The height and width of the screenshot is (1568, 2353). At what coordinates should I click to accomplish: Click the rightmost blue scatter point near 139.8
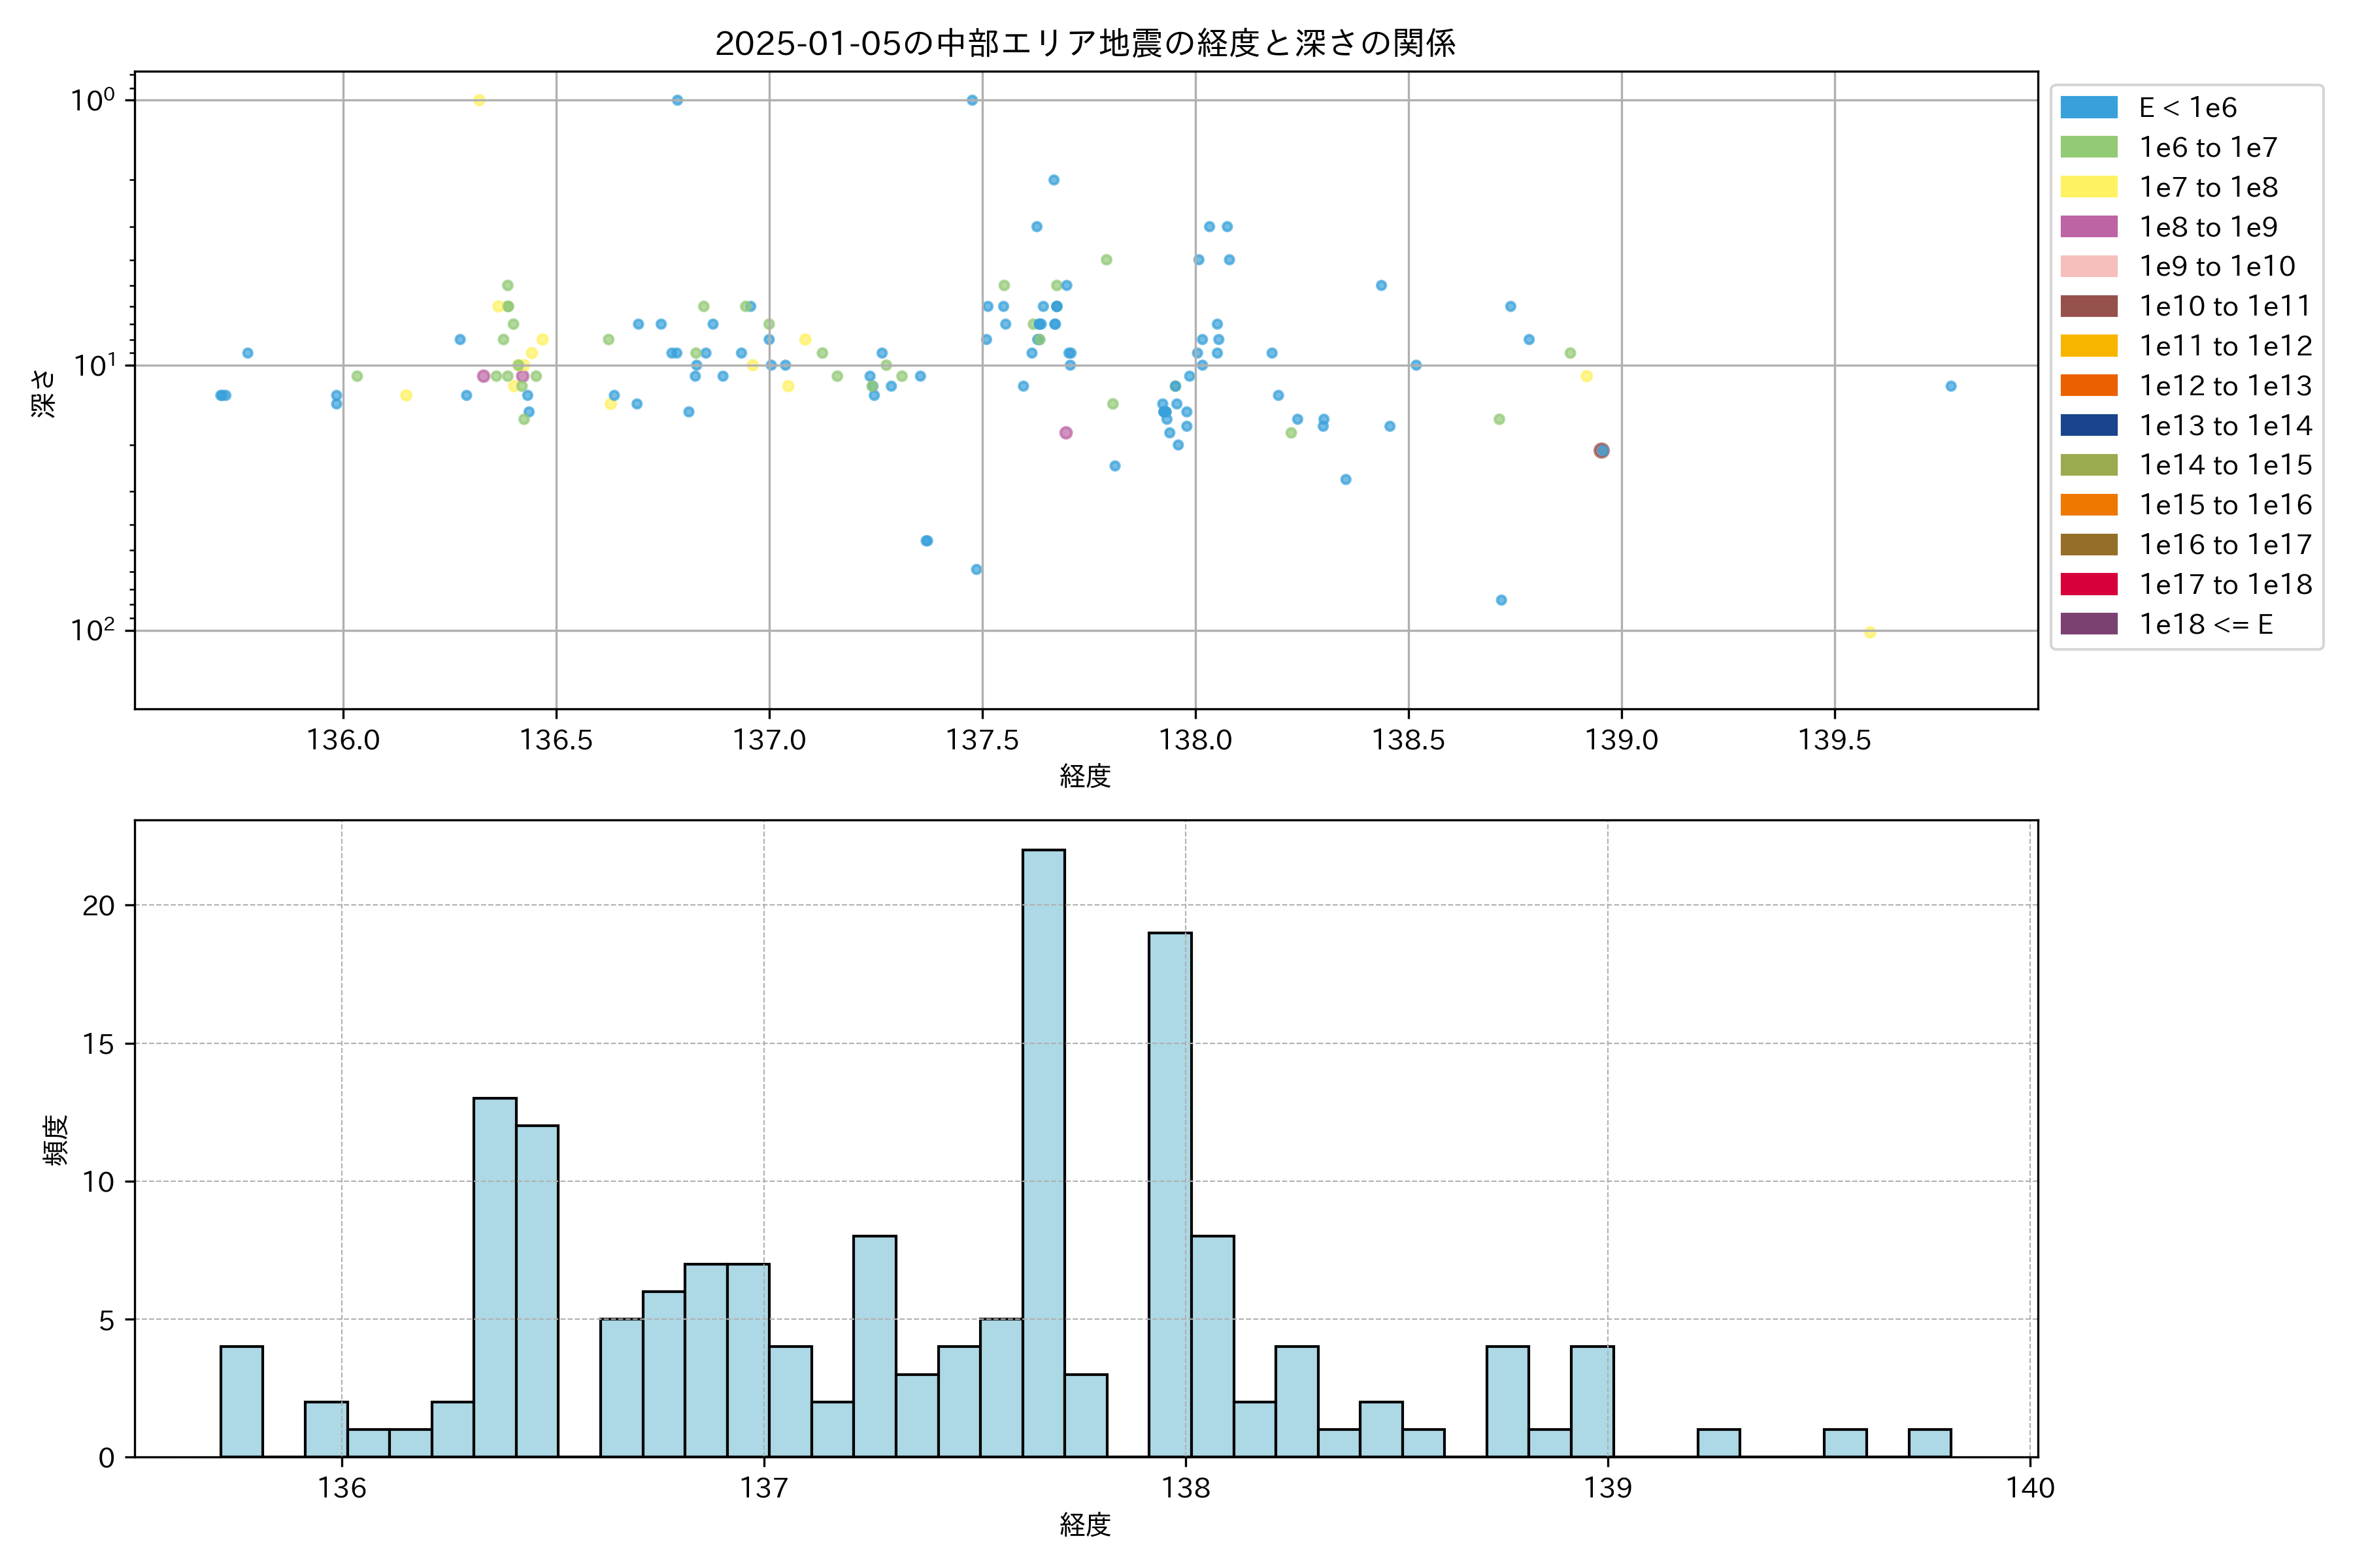coord(1951,386)
